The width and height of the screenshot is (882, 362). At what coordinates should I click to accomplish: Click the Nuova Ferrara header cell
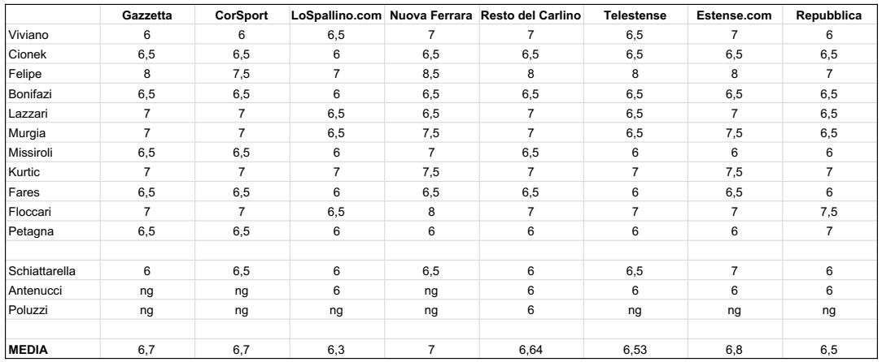point(431,15)
